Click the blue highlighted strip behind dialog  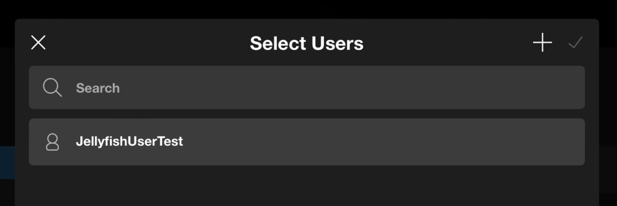(7, 163)
